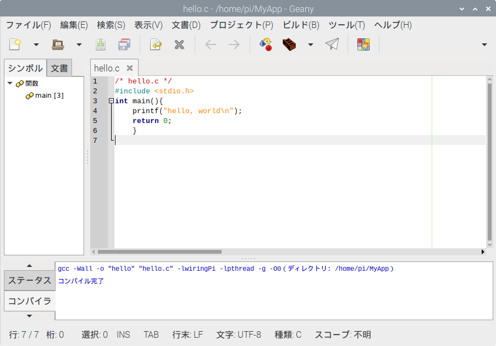Select the 関数 tree row
The height and width of the screenshot is (346, 496).
(x=44, y=83)
